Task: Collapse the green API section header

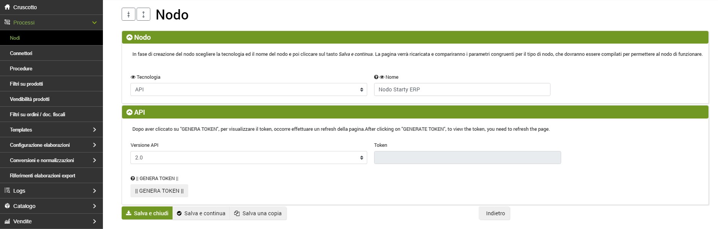Action: (x=130, y=112)
